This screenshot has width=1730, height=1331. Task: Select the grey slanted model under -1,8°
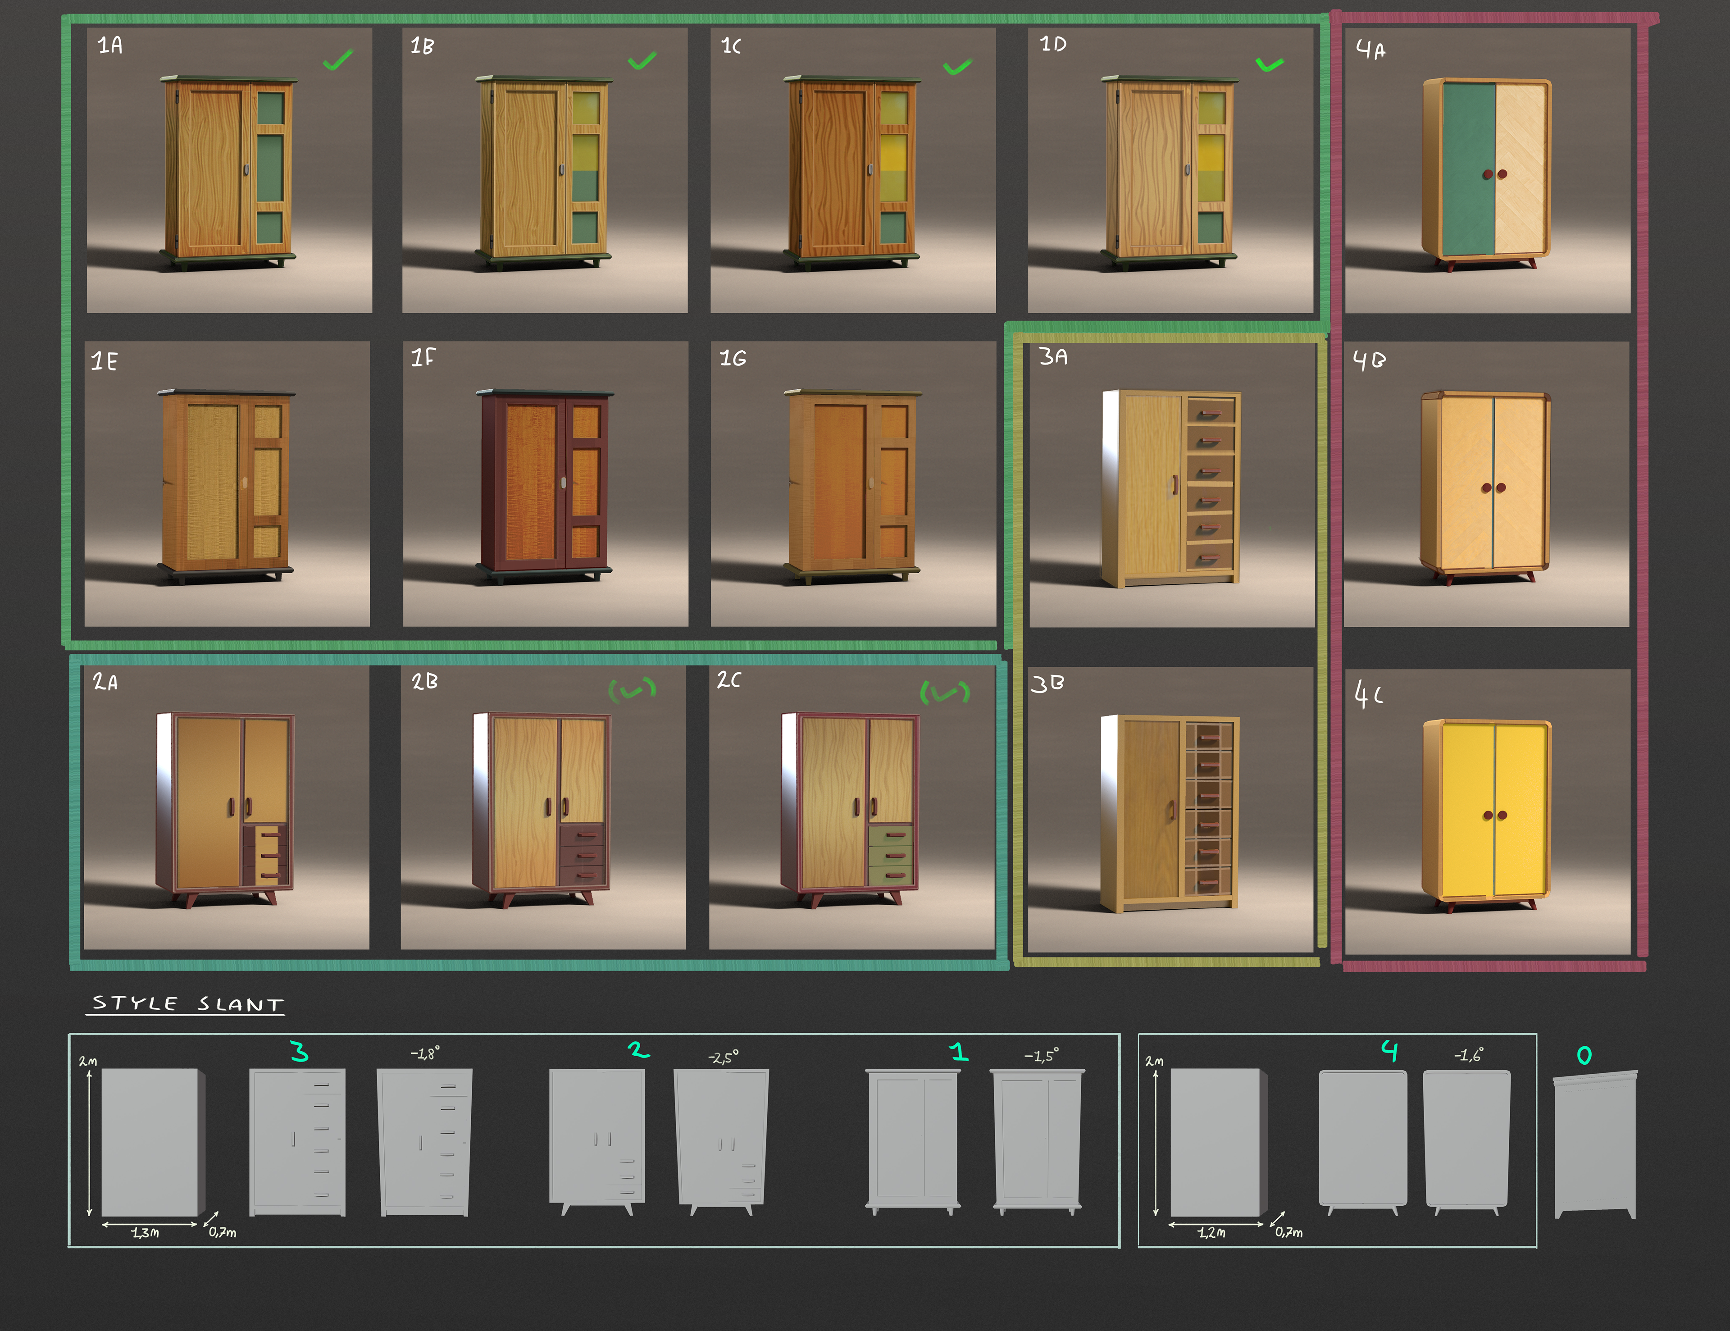(x=425, y=1143)
